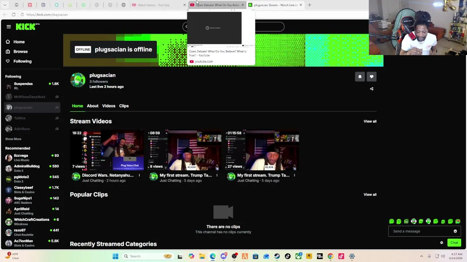Open Talitha channel in sidebar

(x=32, y=118)
